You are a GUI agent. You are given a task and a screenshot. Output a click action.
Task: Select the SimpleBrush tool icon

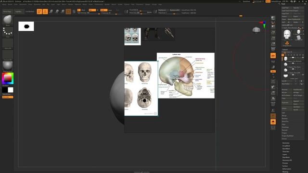pyautogui.click(x=287, y=43)
